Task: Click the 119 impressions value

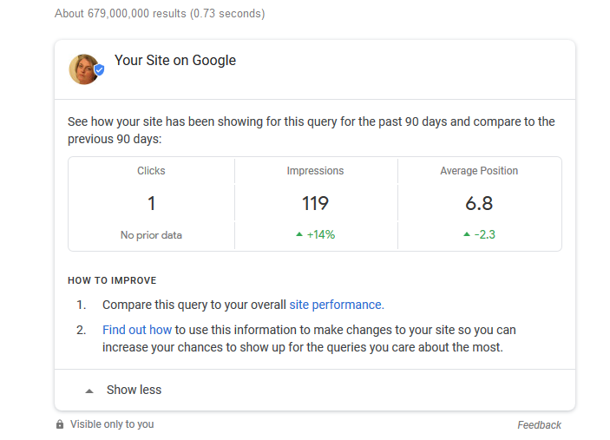Action: point(315,203)
